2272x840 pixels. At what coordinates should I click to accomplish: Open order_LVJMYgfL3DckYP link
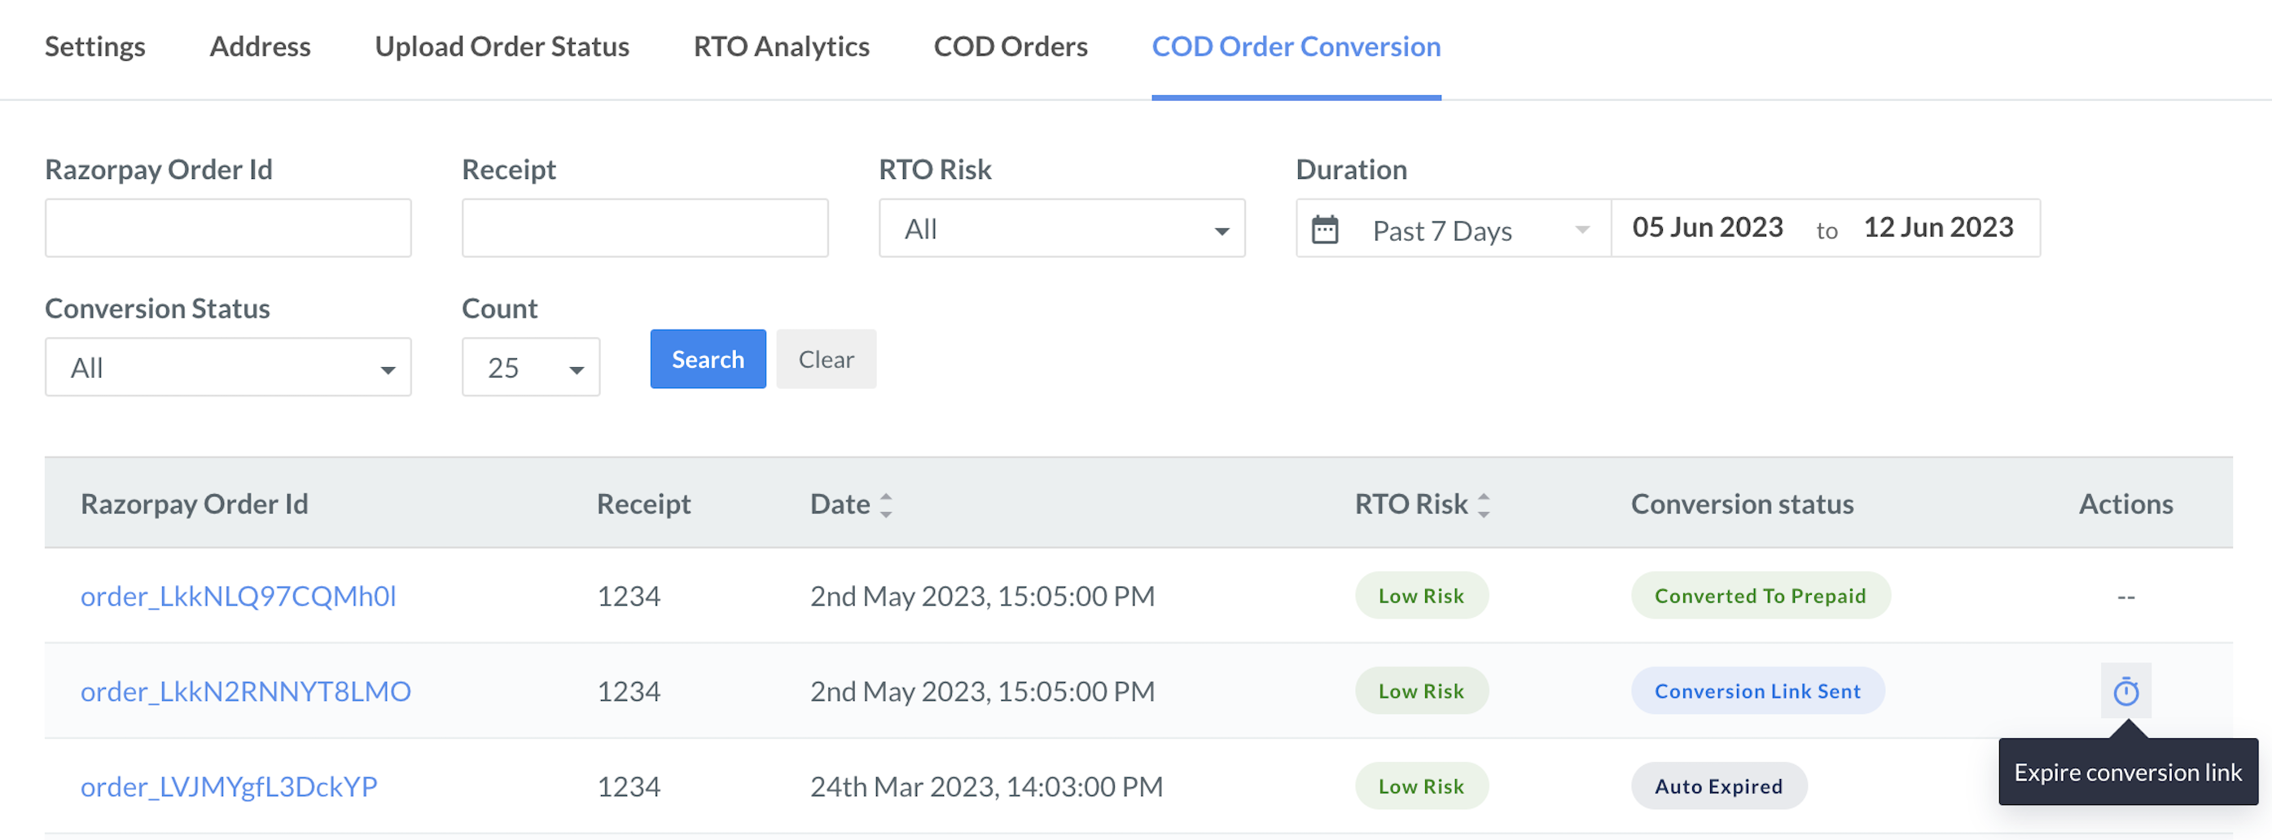click(x=230, y=786)
